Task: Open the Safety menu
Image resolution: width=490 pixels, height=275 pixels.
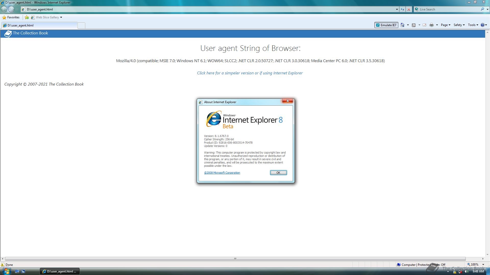Action: tap(459, 25)
